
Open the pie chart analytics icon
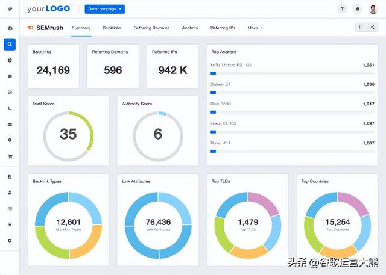pyautogui.click(x=10, y=60)
